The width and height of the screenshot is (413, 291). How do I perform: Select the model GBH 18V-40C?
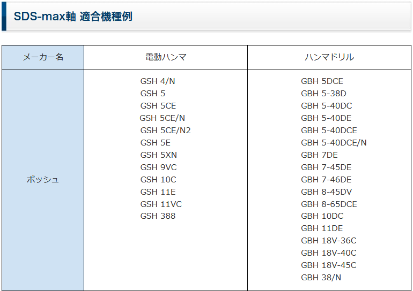point(328,253)
